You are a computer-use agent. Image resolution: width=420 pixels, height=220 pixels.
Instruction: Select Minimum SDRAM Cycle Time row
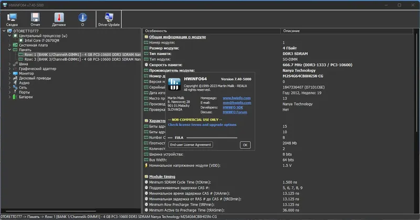(x=279, y=182)
